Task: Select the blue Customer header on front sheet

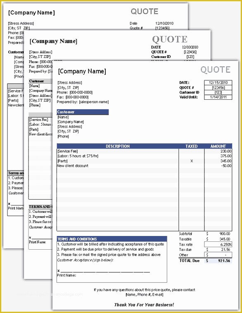Action: click(83, 112)
